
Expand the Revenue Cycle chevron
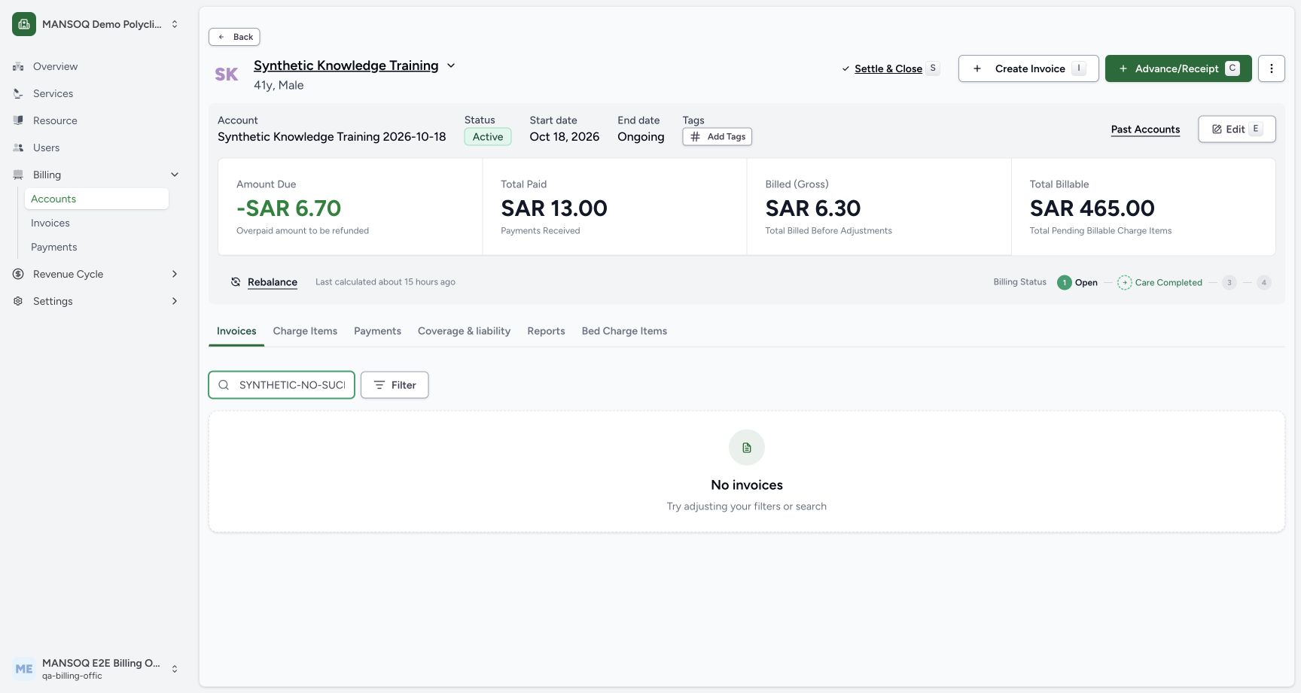click(x=175, y=274)
